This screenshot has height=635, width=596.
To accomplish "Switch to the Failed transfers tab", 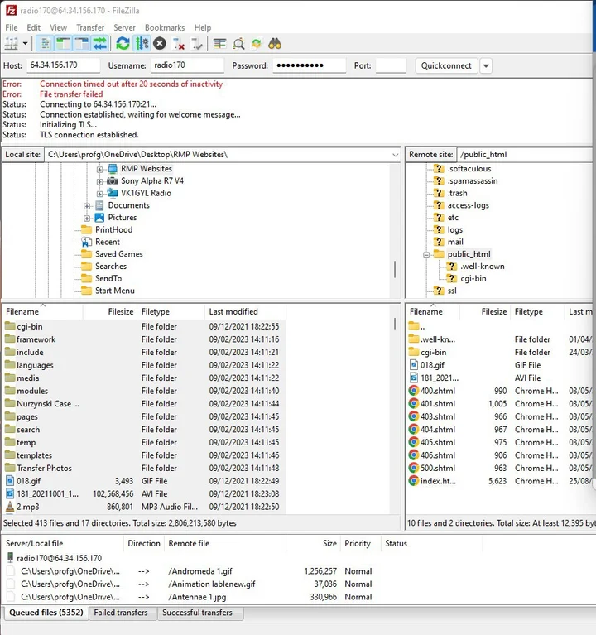I will pyautogui.click(x=121, y=613).
